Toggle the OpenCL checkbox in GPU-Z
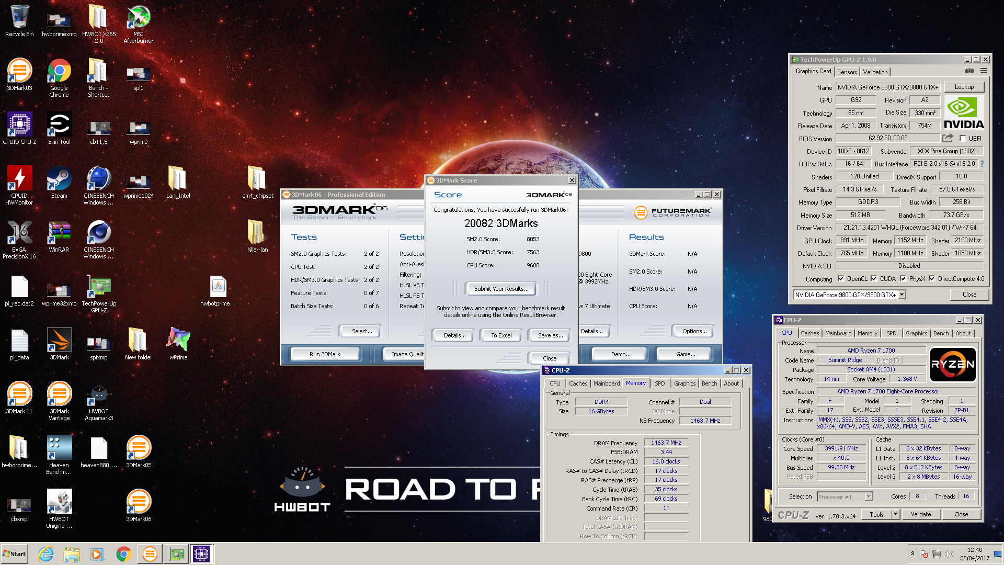The height and width of the screenshot is (565, 1004). tap(841, 279)
